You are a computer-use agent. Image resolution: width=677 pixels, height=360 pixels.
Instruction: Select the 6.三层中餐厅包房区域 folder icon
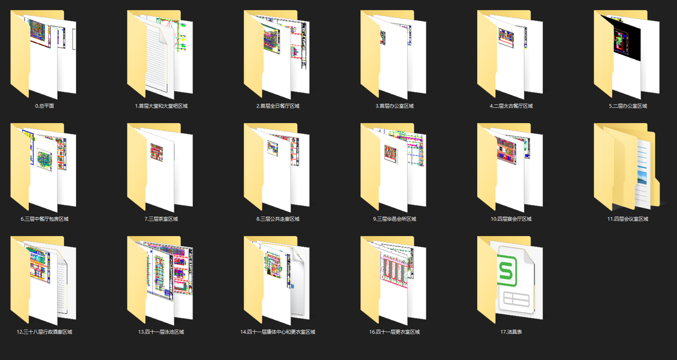(43, 168)
